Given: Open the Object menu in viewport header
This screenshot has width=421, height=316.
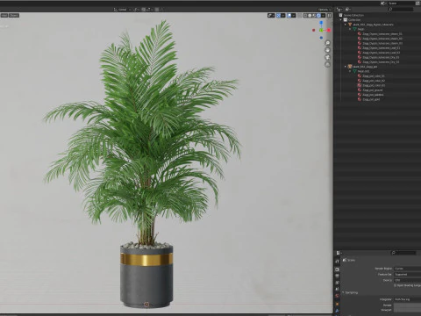Looking at the screenshot, I should pos(14,15).
